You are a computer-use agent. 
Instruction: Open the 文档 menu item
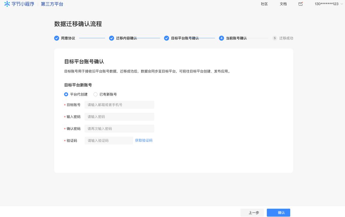point(283,4)
